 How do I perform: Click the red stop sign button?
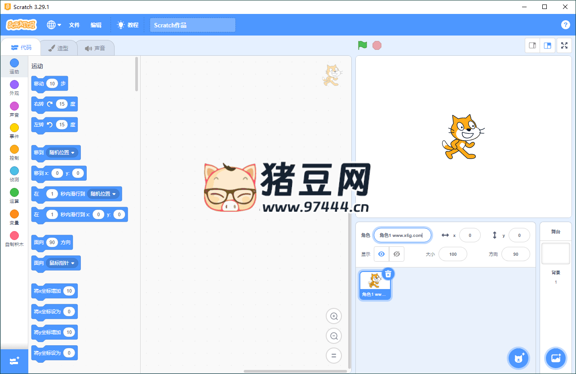click(x=377, y=45)
